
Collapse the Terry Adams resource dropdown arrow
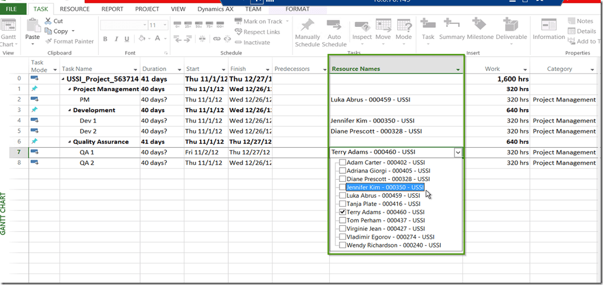click(457, 152)
